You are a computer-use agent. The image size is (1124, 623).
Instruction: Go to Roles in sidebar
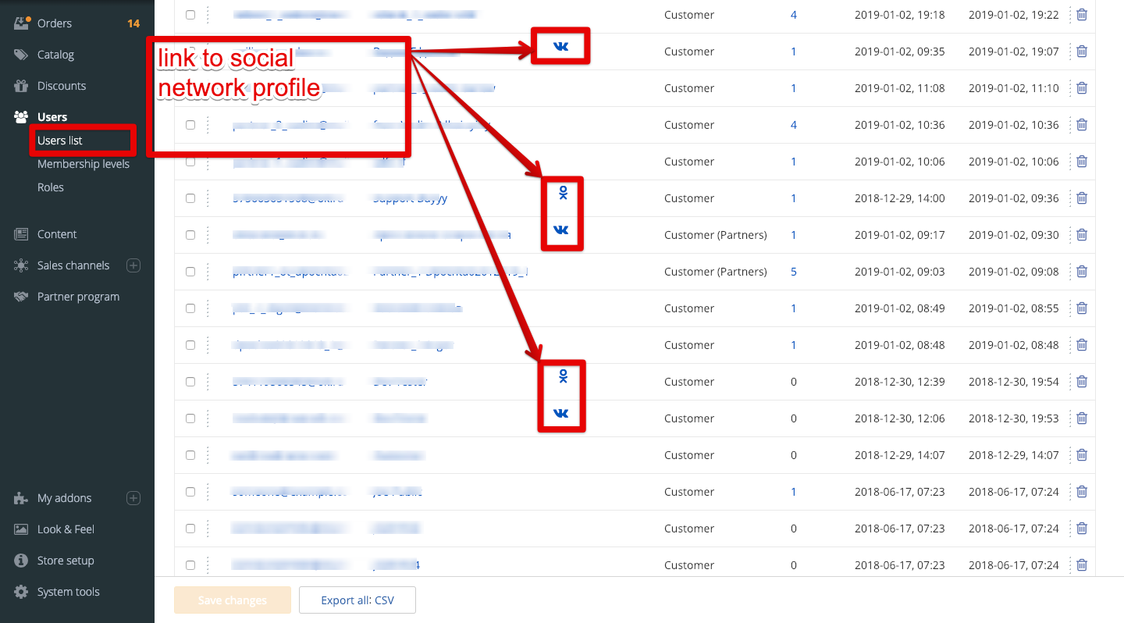point(51,187)
